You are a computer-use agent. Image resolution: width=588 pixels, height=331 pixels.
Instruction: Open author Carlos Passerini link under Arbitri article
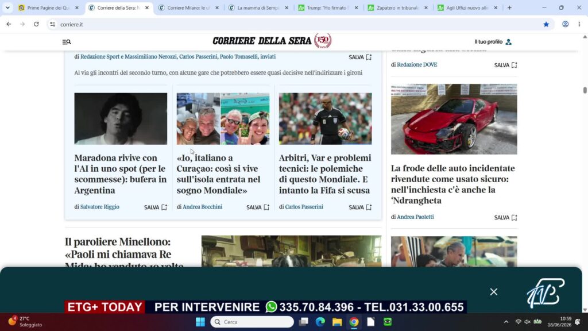pos(304,207)
